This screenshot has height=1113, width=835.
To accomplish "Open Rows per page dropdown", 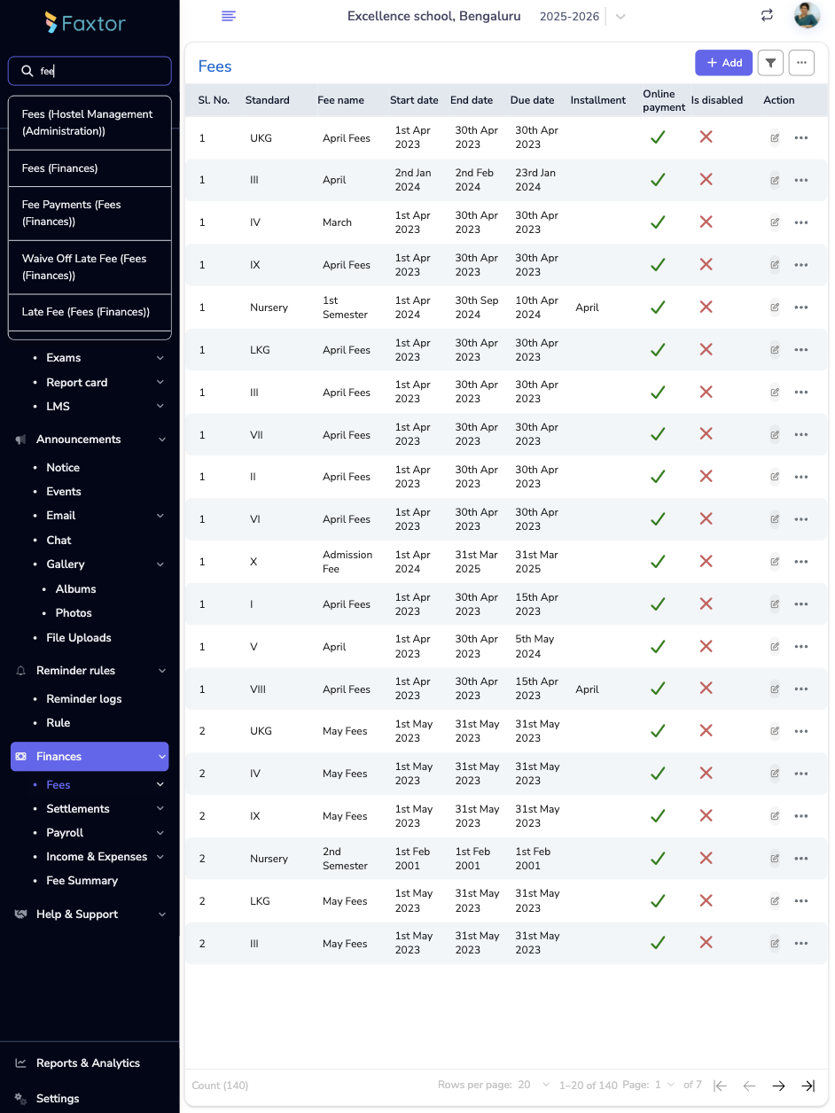I will (535, 1086).
